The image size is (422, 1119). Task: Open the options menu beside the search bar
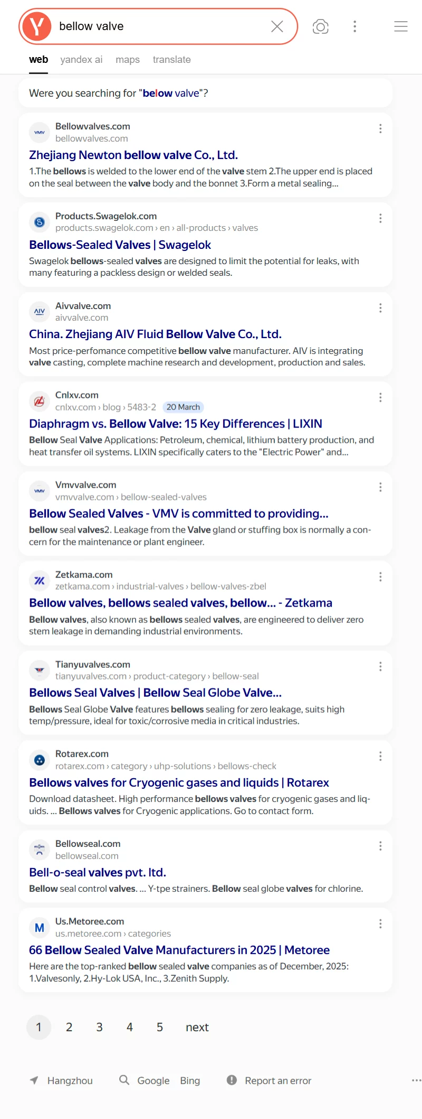pyautogui.click(x=354, y=26)
